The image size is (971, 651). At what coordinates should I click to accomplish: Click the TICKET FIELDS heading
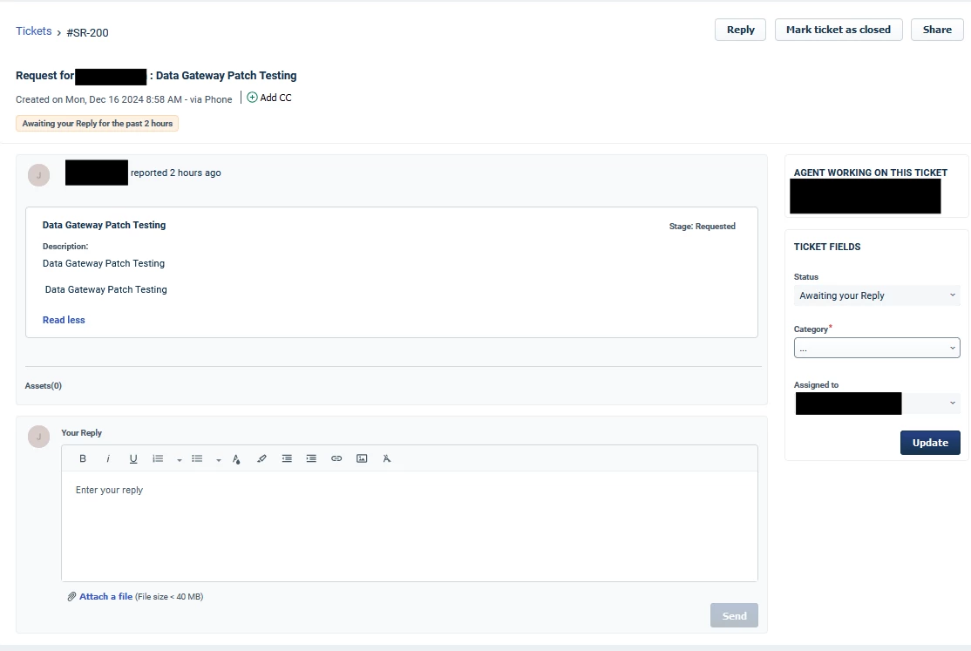pos(827,247)
